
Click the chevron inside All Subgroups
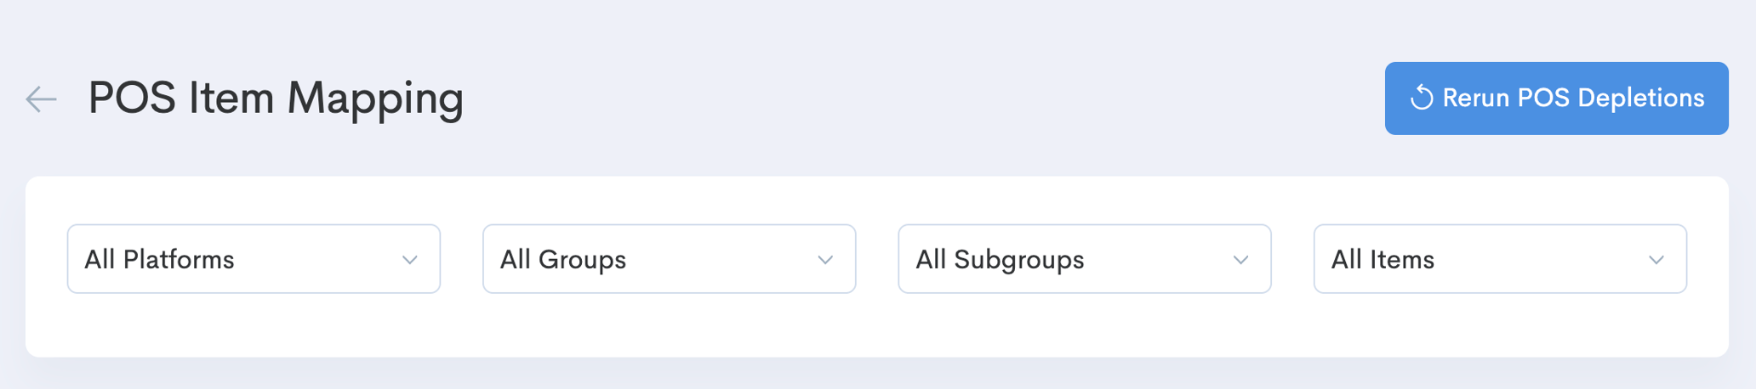click(x=1240, y=260)
